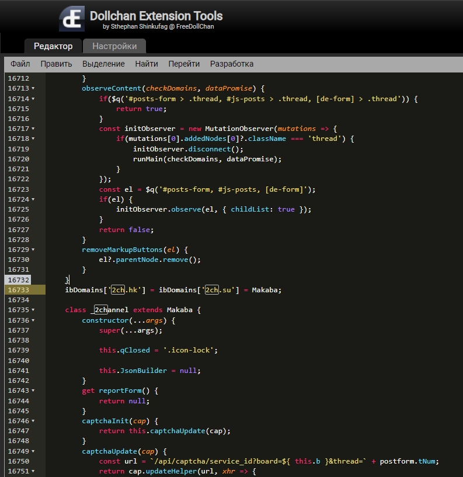This screenshot has width=463, height=477.
Task: Collapse the code fold at line 16724
Action: click(x=33, y=199)
